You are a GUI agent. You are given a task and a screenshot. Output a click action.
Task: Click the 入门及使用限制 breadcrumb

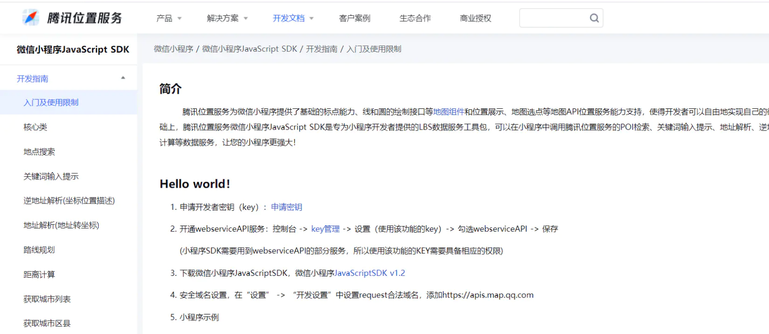point(374,49)
